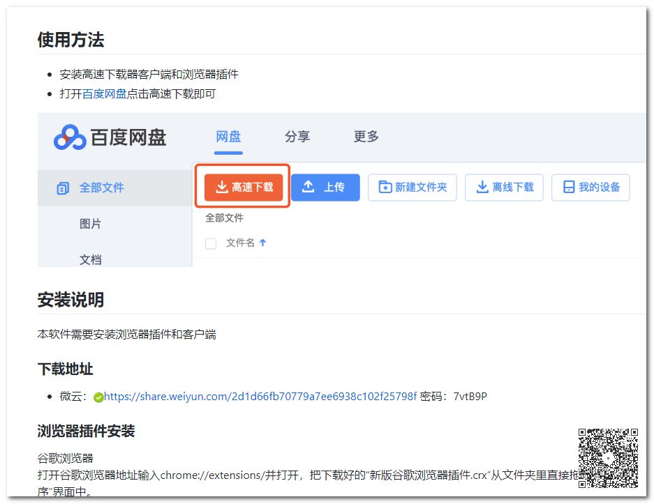Switch to the 分享 tab
654x504 pixels.
coord(297,137)
